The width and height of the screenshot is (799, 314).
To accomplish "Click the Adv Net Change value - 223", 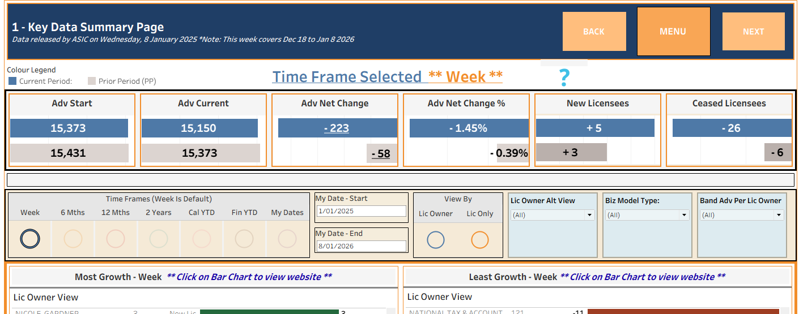I will pos(337,128).
